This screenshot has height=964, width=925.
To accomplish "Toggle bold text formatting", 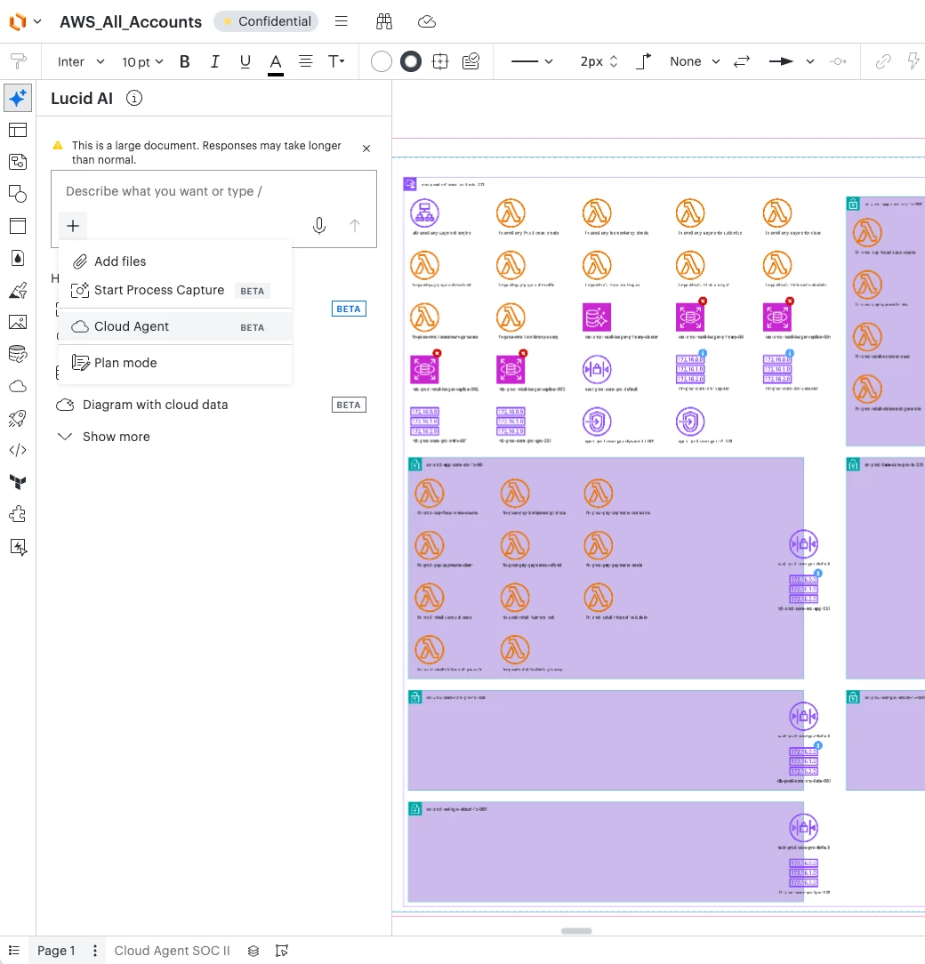I will click(x=184, y=61).
